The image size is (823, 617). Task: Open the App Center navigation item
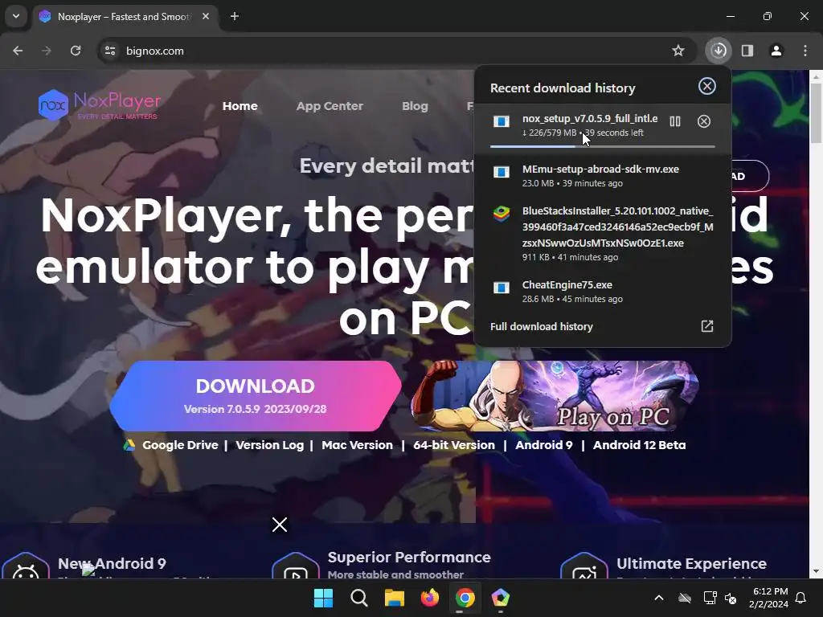(330, 106)
